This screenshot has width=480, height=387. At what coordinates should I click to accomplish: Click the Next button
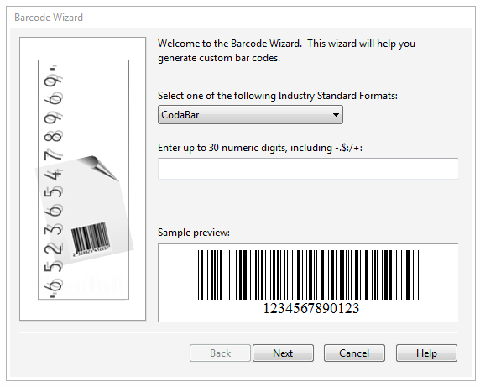click(283, 353)
